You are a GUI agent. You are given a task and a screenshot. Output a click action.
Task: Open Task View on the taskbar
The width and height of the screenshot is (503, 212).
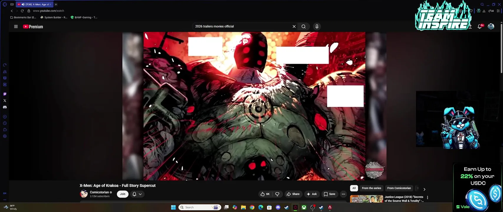[x=226, y=207]
